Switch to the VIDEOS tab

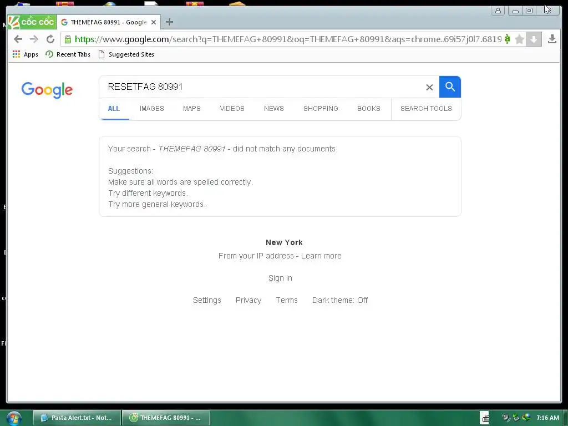click(232, 109)
